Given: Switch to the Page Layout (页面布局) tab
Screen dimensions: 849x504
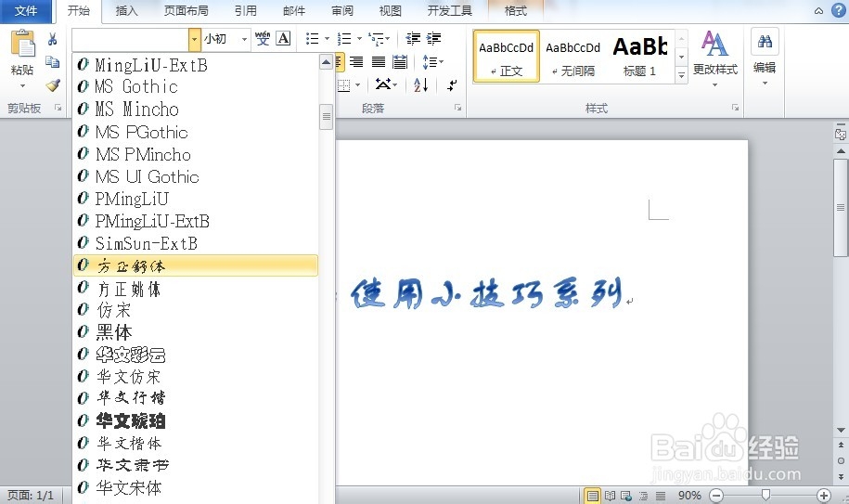Looking at the screenshot, I should 186,11.
